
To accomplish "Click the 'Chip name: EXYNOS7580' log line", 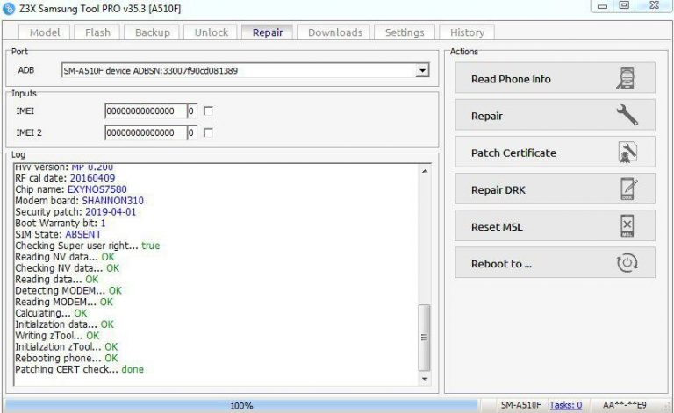I will tap(71, 189).
